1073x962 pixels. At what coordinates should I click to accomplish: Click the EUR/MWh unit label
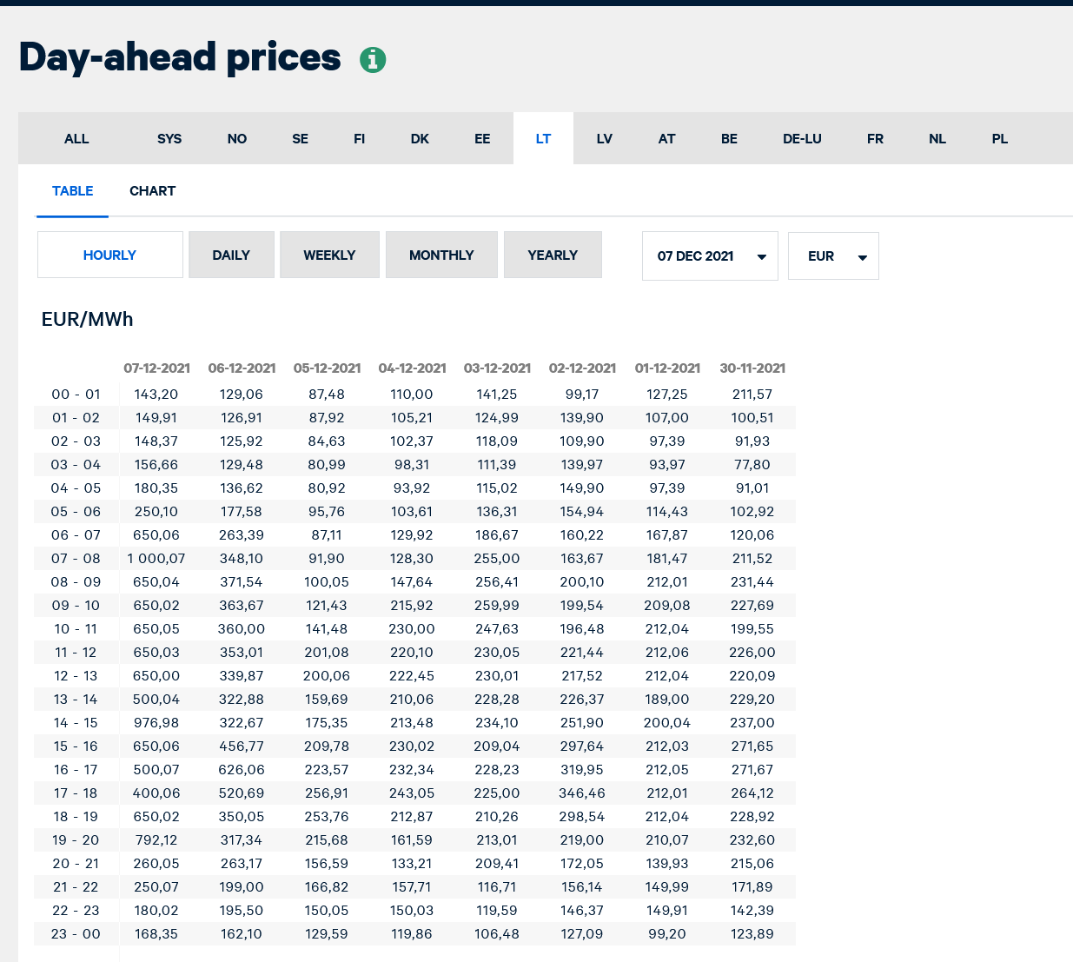(x=88, y=320)
